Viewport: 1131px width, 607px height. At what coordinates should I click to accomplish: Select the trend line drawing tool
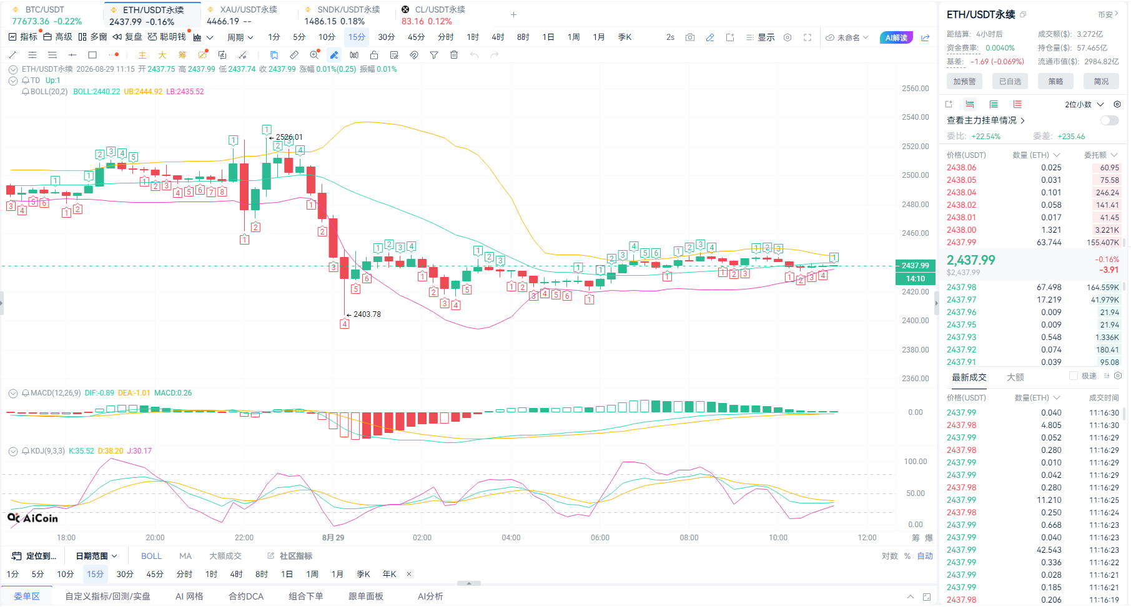tap(12, 55)
